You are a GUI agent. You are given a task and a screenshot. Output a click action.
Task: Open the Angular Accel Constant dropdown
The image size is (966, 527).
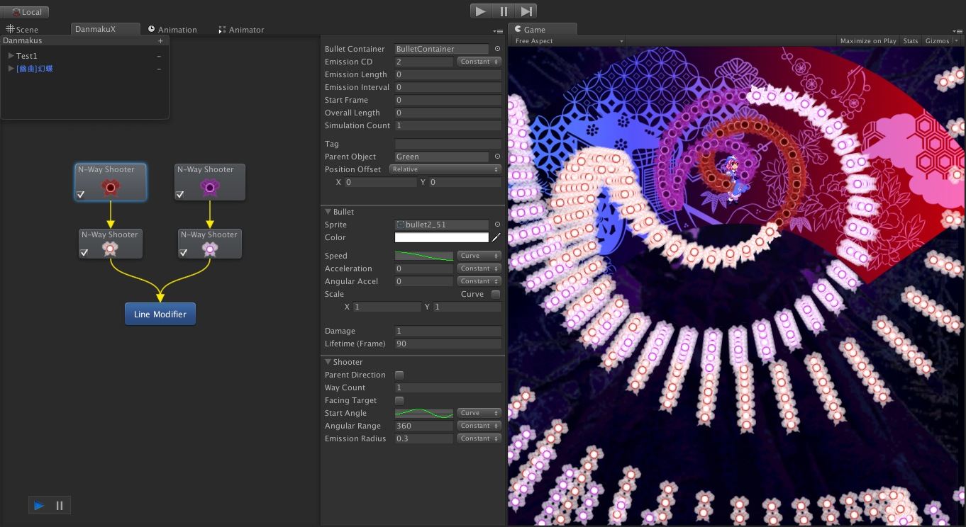pyautogui.click(x=479, y=281)
